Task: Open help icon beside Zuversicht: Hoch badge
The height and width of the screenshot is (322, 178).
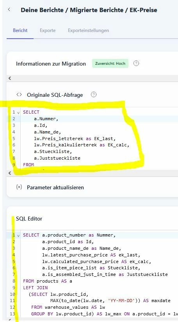Action: (136, 63)
